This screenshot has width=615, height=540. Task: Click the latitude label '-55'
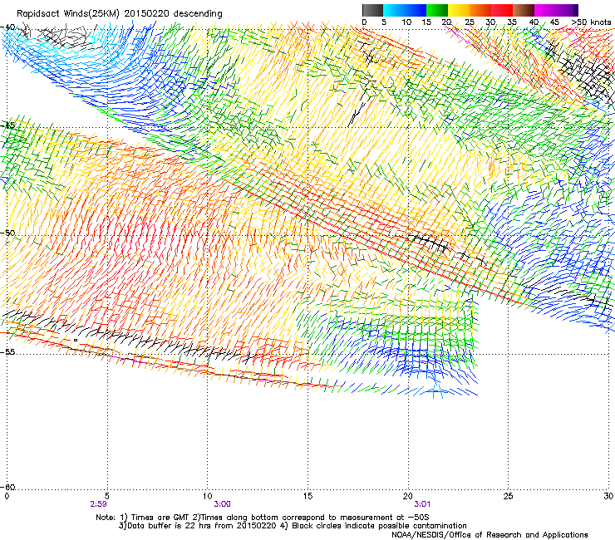(x=7, y=351)
